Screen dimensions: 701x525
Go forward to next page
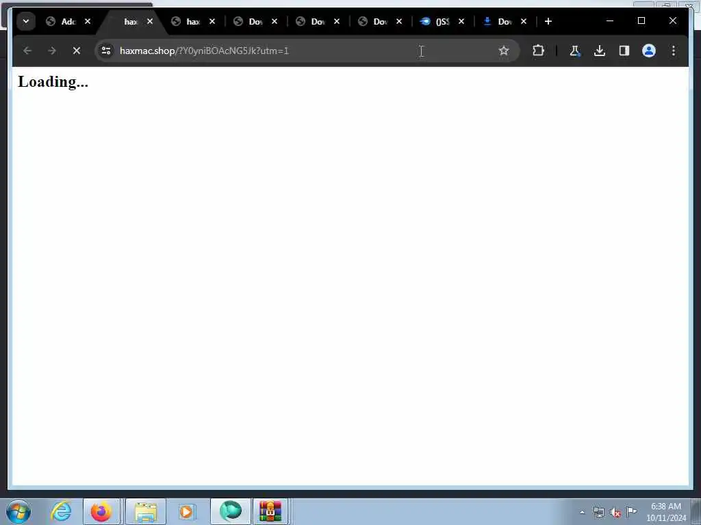[52, 51]
